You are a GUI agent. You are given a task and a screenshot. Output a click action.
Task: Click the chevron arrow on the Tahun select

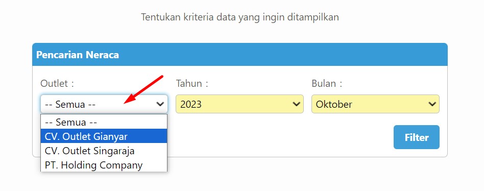pyautogui.click(x=296, y=104)
